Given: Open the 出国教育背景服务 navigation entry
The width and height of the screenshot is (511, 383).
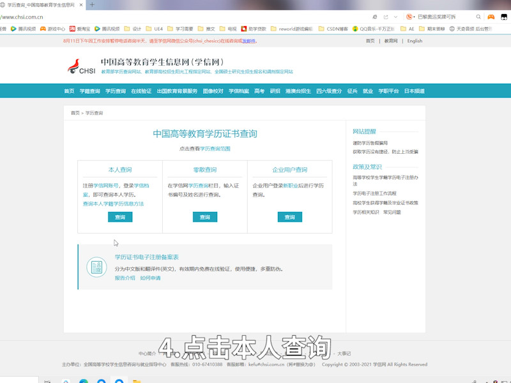Looking at the screenshot, I should pos(176,91).
